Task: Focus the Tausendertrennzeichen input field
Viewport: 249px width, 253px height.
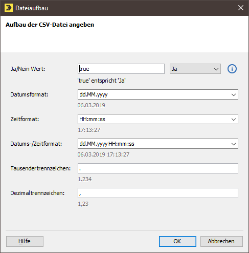Action: point(158,168)
